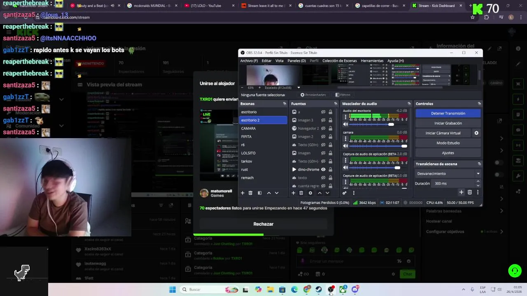
Task: Move selected scene down
Action: tap(277, 193)
